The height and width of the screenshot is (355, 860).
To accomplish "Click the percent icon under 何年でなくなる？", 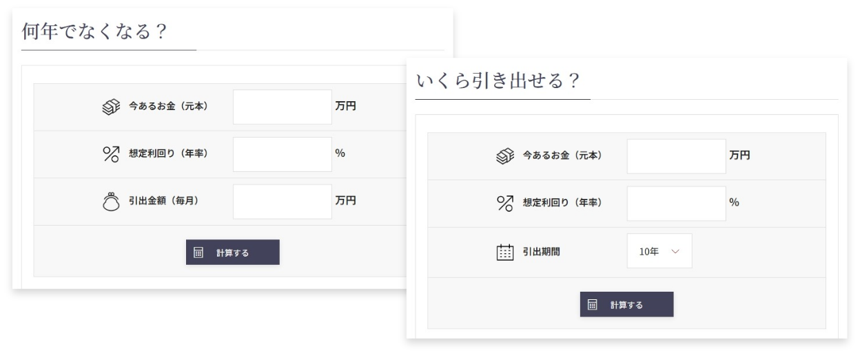I will point(110,153).
